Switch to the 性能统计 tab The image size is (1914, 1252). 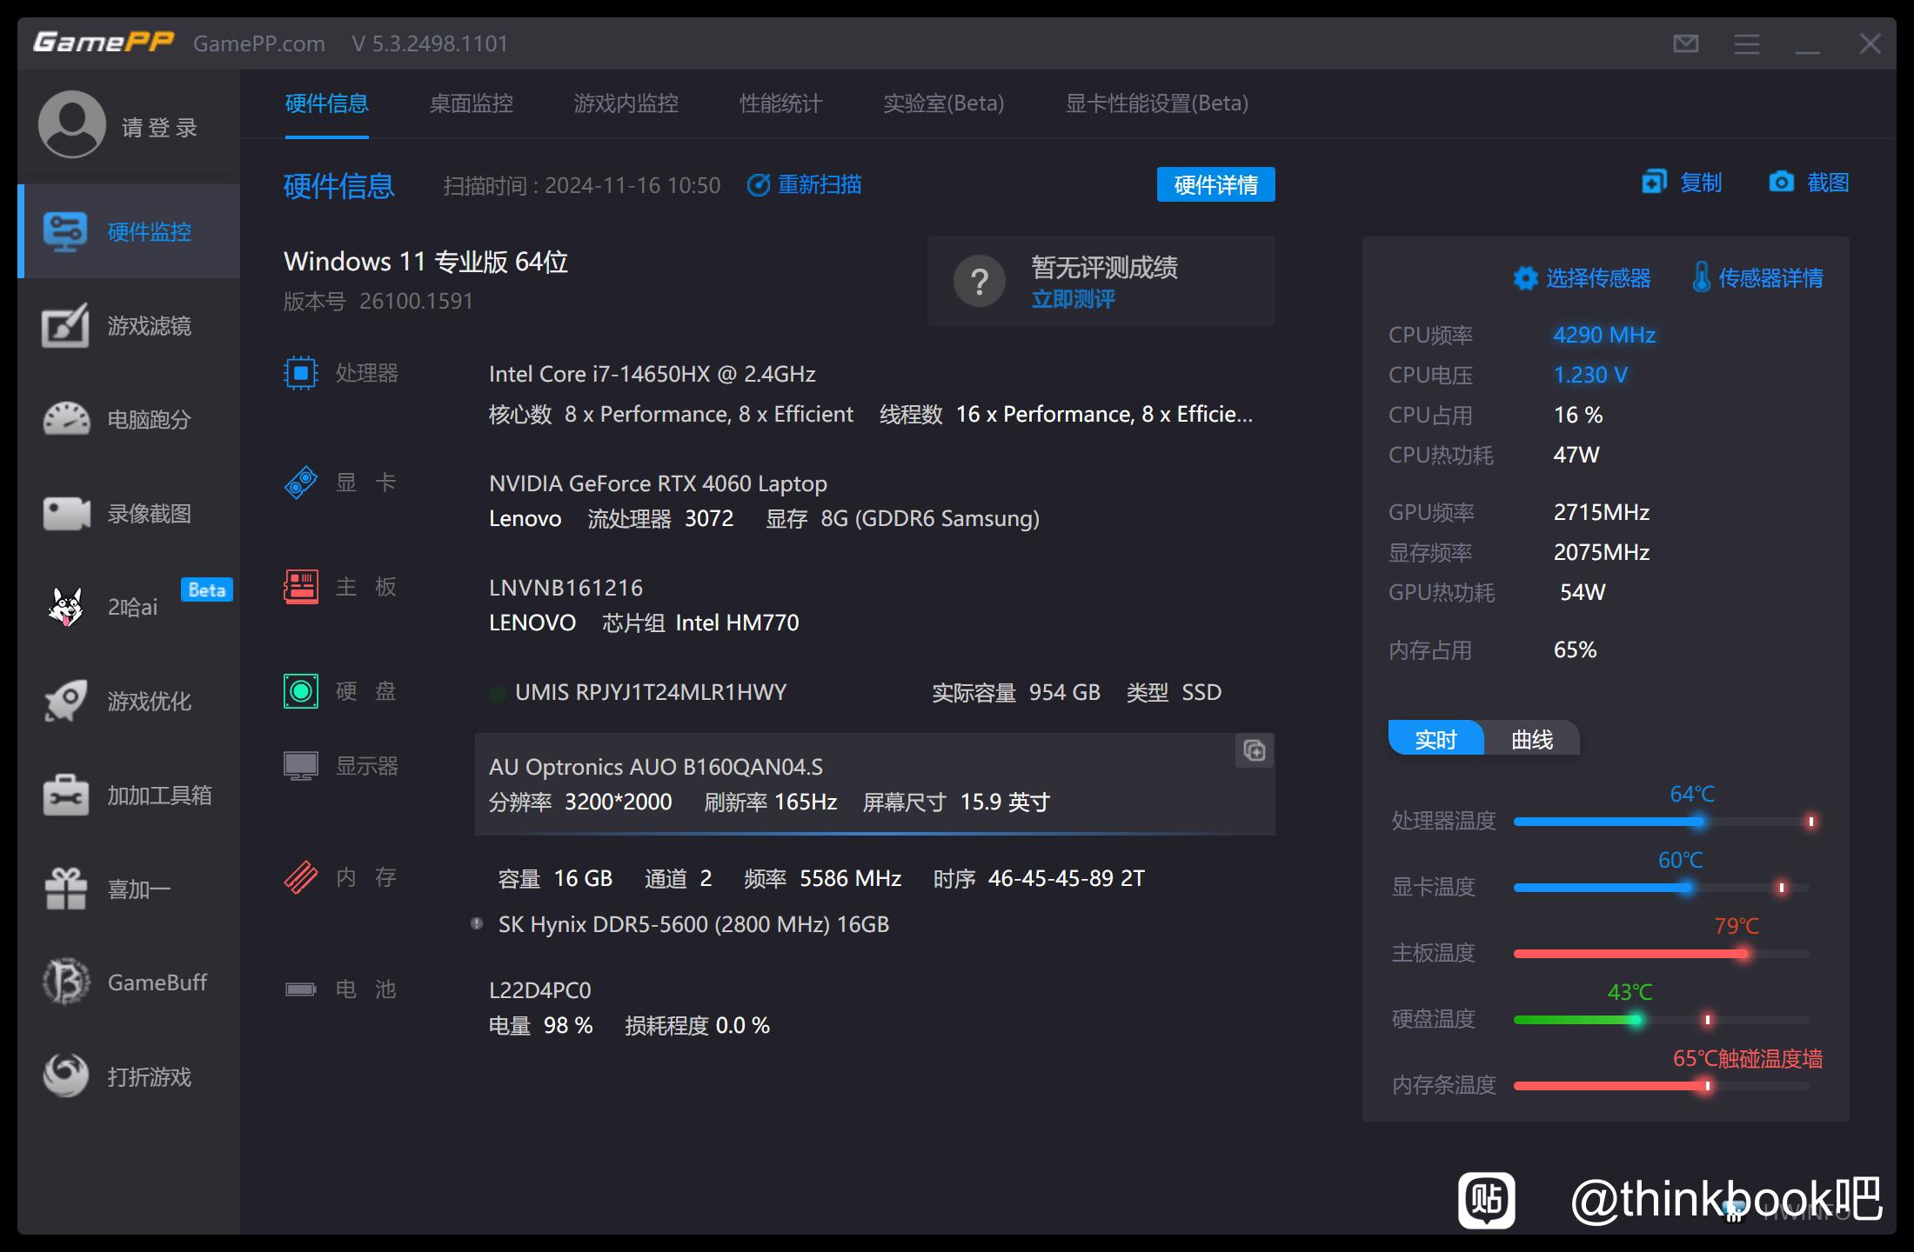coord(781,103)
